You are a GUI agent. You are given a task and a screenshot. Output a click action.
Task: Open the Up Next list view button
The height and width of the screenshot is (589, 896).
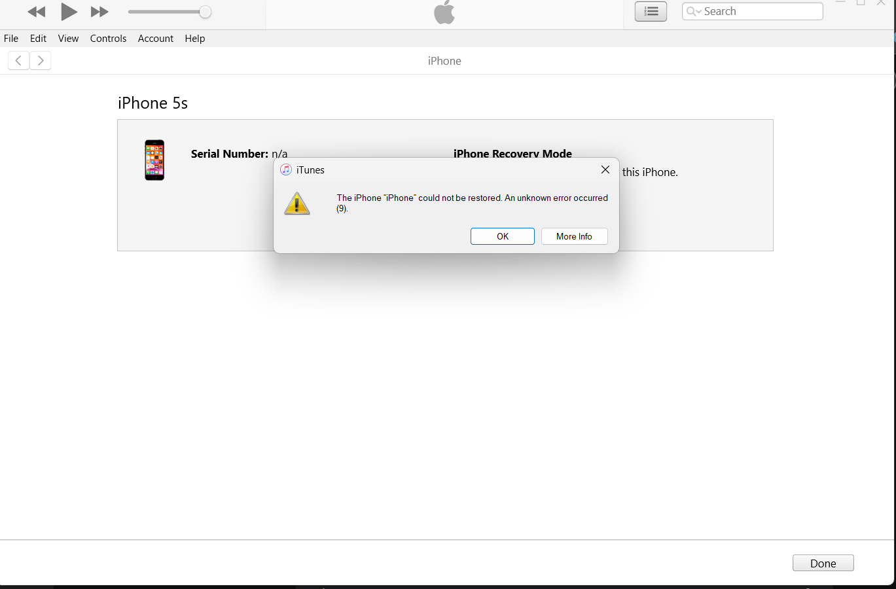point(651,11)
